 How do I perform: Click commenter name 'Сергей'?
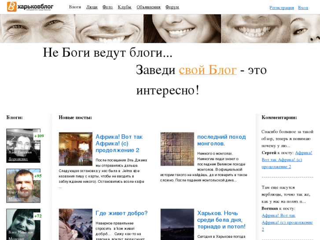[x=269, y=153]
